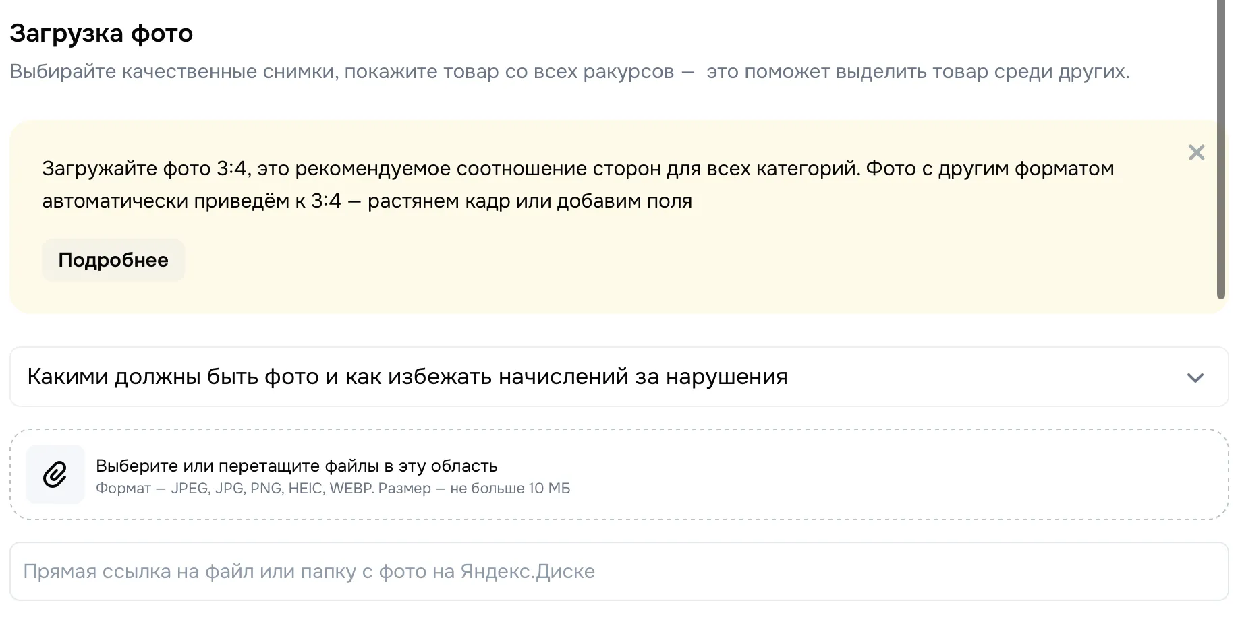
Task: Click the "Загружайте фото 3:4" banner text
Action: pos(146,168)
